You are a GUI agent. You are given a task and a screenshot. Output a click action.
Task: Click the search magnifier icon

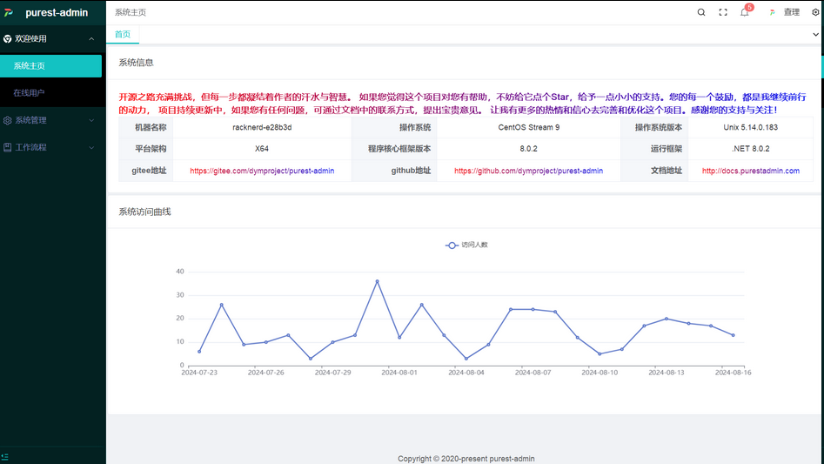click(x=701, y=12)
